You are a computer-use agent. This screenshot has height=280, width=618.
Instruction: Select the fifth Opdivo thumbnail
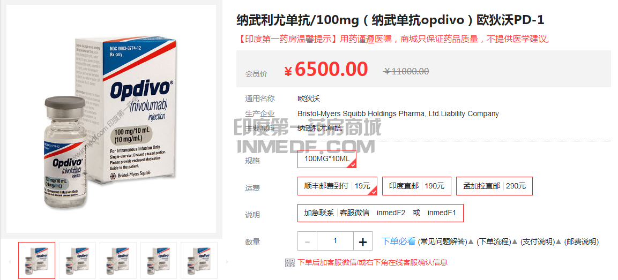tap(199, 260)
